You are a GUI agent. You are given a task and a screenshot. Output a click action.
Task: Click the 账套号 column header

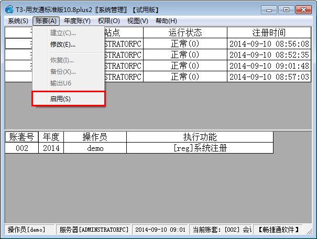coord(21,137)
